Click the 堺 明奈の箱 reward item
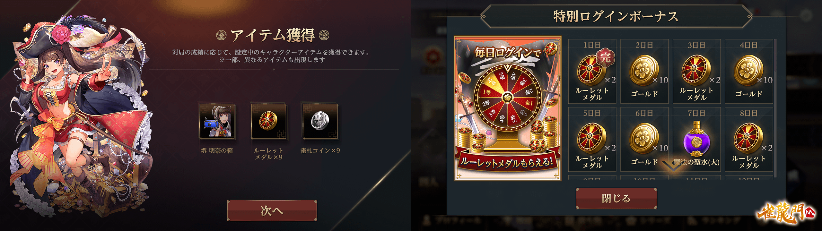 coord(217,121)
